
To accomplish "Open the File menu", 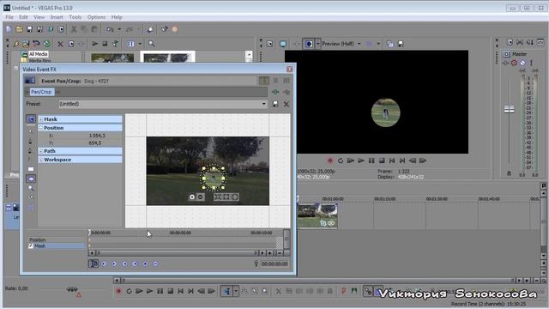I will pos(9,17).
